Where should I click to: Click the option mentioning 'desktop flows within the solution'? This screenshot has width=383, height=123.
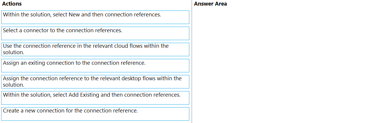(x=95, y=82)
